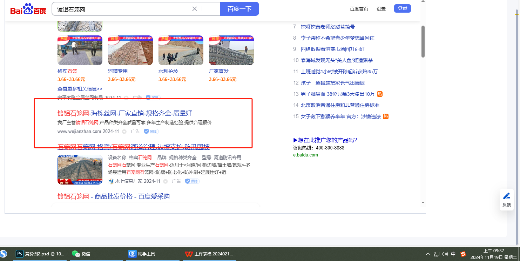Expand the hidden system tray icons chevron
The width and height of the screenshot is (520, 261).
point(428,254)
